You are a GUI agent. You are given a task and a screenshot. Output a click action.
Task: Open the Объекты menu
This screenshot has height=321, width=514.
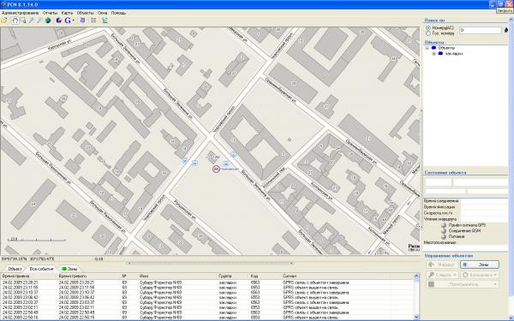tap(85, 13)
